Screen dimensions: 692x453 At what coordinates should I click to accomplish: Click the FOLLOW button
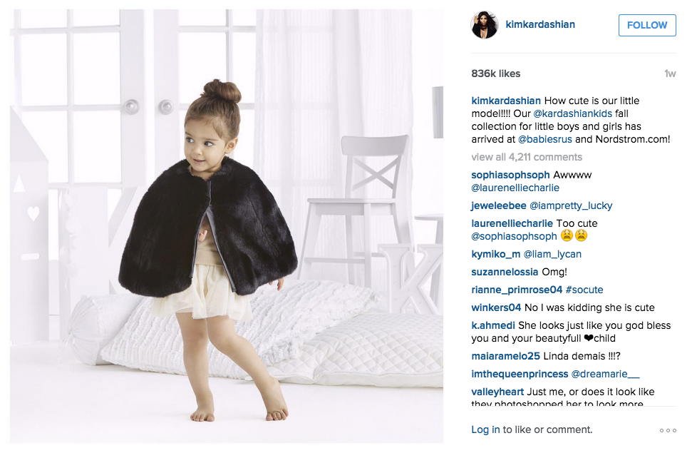(647, 25)
